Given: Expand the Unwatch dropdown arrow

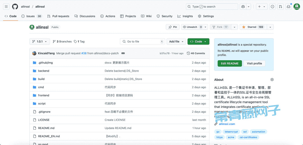Looking at the screenshot, I should (x=206, y=27).
